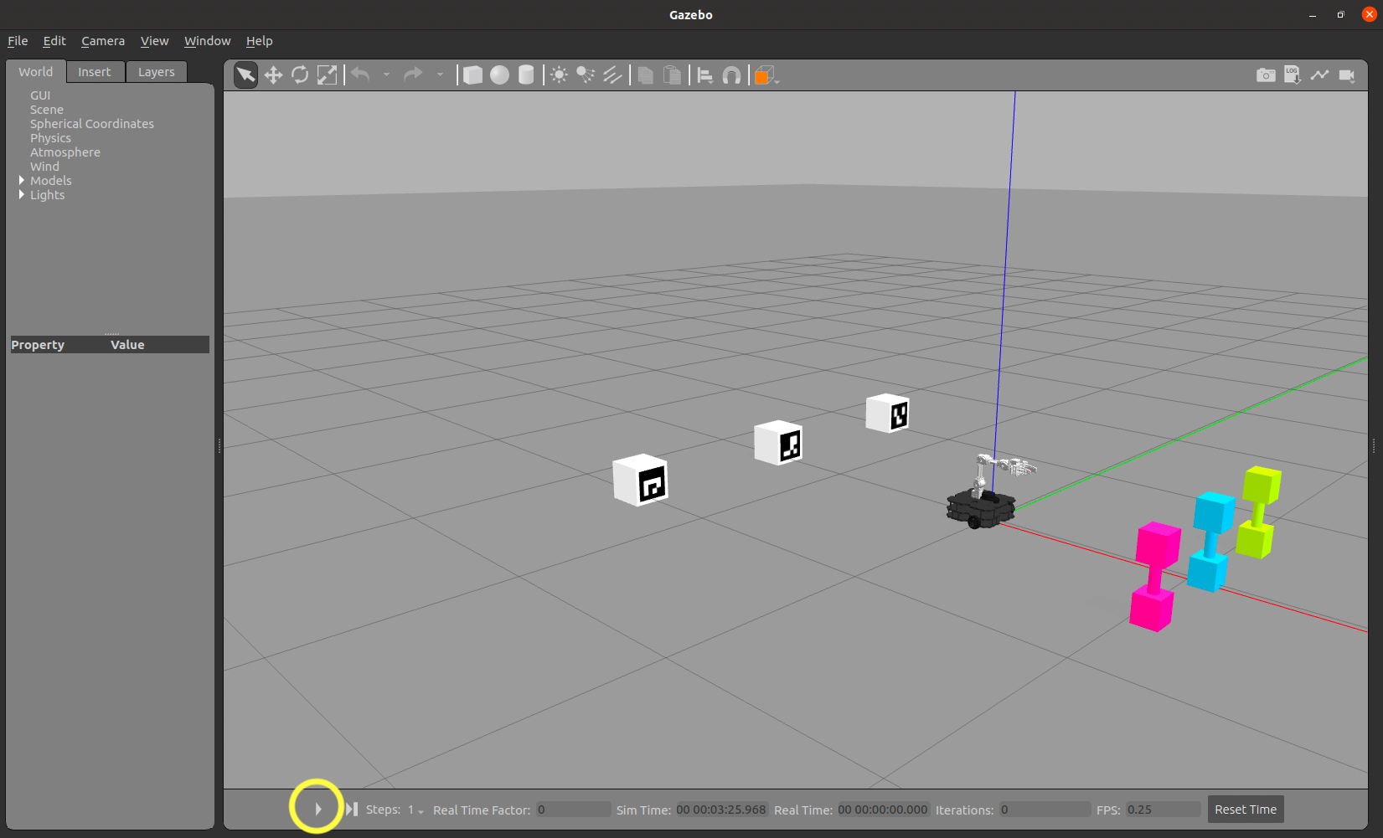1383x838 pixels.
Task: Step the simulation forward once
Action: pos(352,810)
